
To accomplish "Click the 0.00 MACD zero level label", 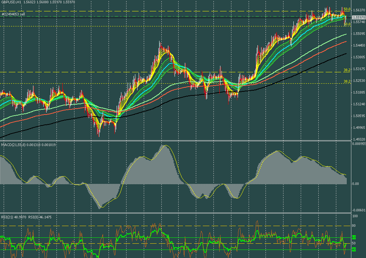I will 355,184.
